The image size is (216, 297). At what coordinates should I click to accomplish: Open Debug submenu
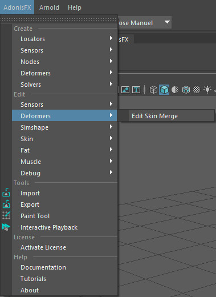(64, 173)
